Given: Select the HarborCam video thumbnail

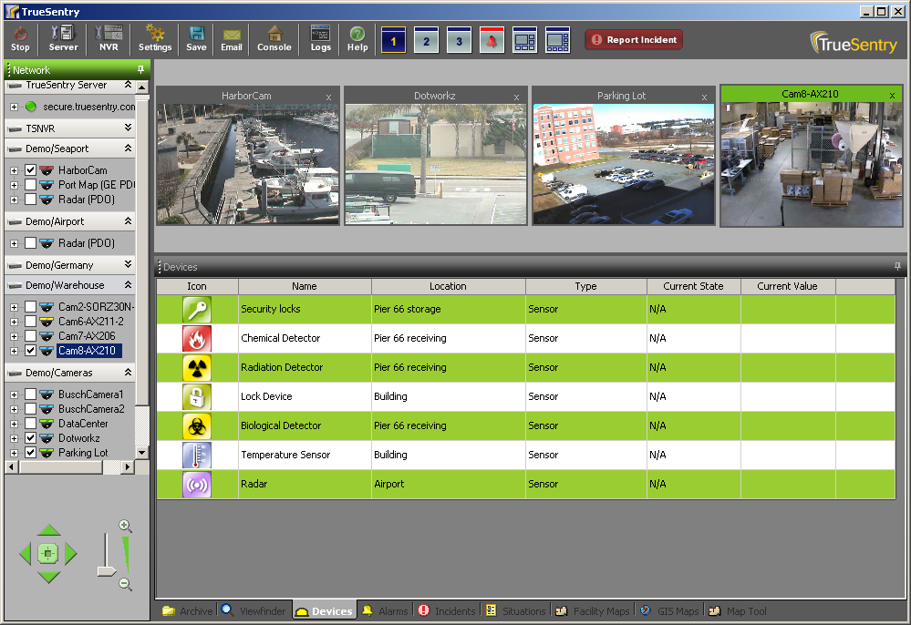Looking at the screenshot, I should [x=248, y=164].
